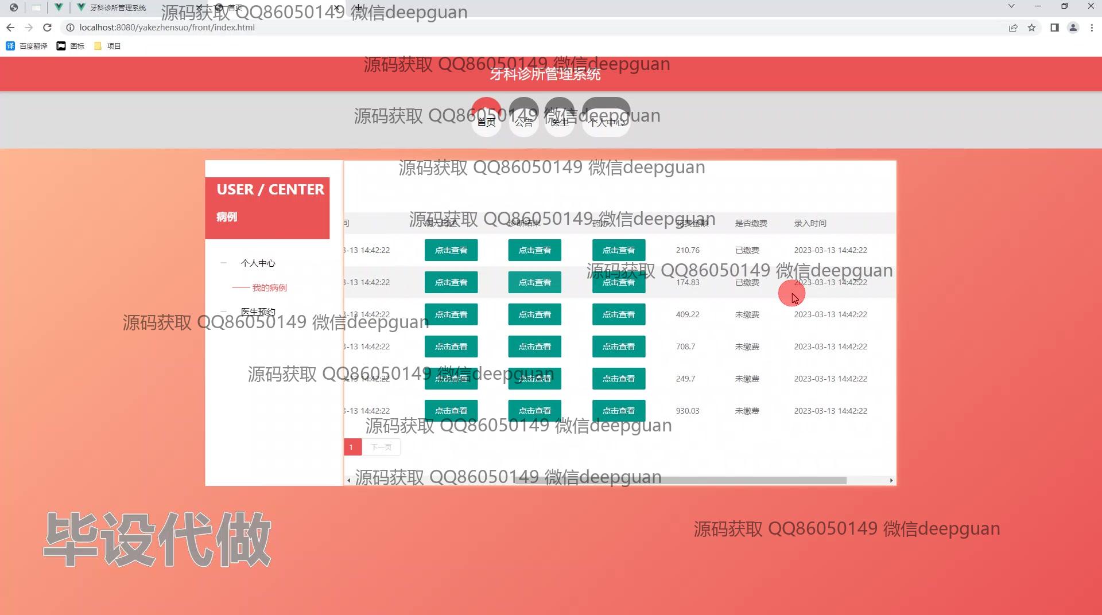This screenshot has width=1102, height=615.
Task: Click the 已缴费 status in the 210.76 row
Action: pos(747,250)
